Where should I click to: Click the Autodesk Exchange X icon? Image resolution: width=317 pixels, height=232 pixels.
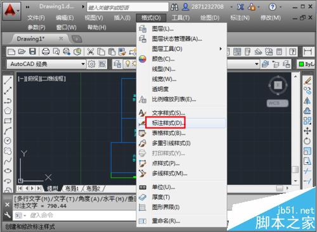(x=240, y=7)
